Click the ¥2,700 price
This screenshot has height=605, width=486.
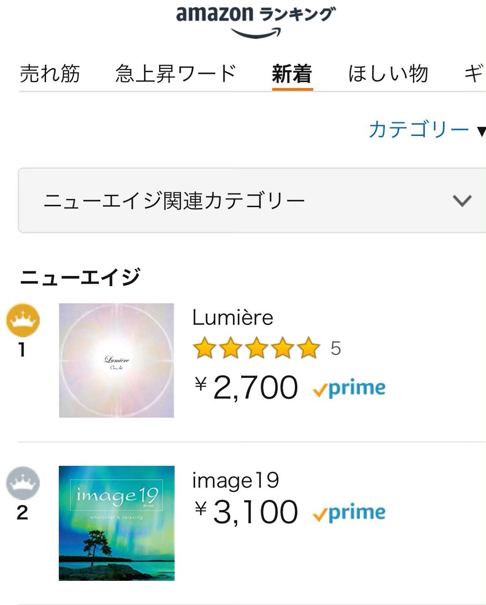247,388
